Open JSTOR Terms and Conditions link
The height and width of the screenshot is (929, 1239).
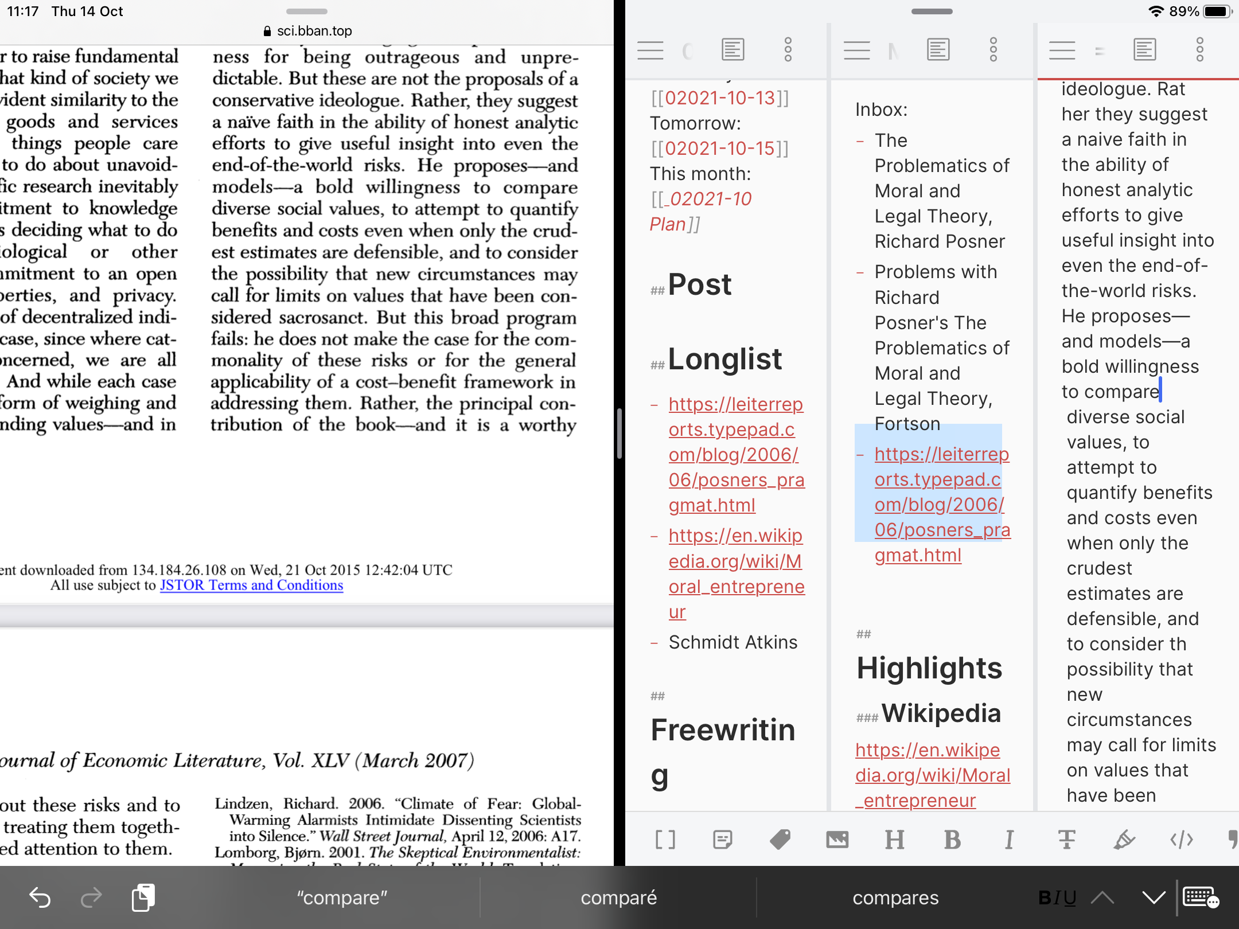tap(251, 585)
